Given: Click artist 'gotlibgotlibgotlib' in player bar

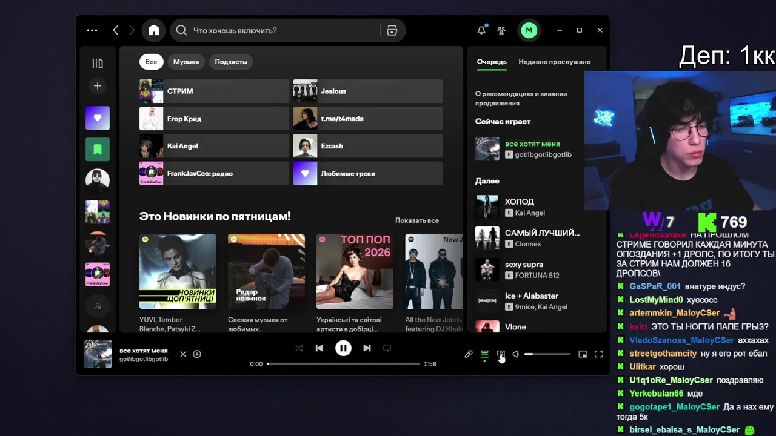Looking at the screenshot, I should pyautogui.click(x=144, y=359).
